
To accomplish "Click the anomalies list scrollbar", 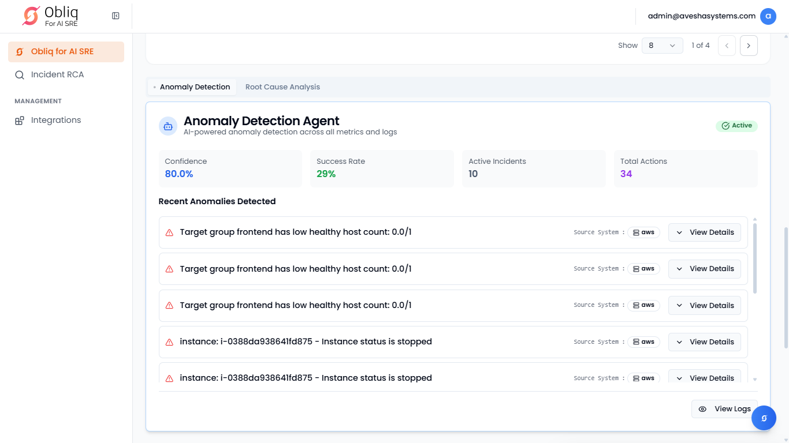I will (x=754, y=258).
